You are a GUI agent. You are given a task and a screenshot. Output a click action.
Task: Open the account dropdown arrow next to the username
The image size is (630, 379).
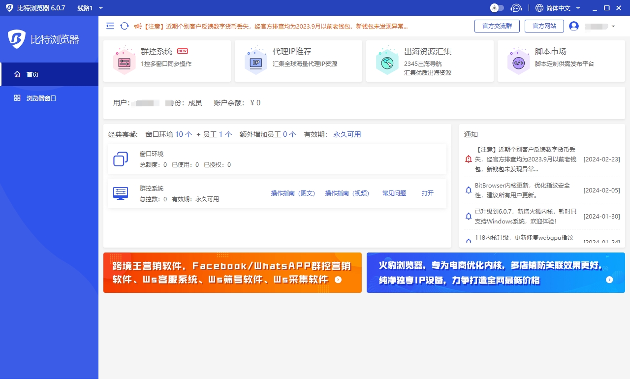click(613, 26)
